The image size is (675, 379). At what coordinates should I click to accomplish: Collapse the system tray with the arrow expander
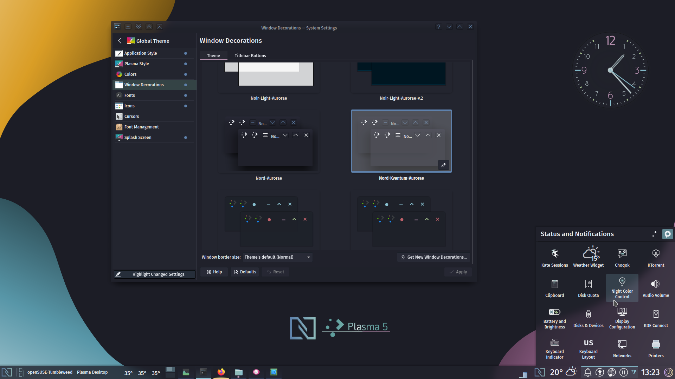[x=634, y=372]
